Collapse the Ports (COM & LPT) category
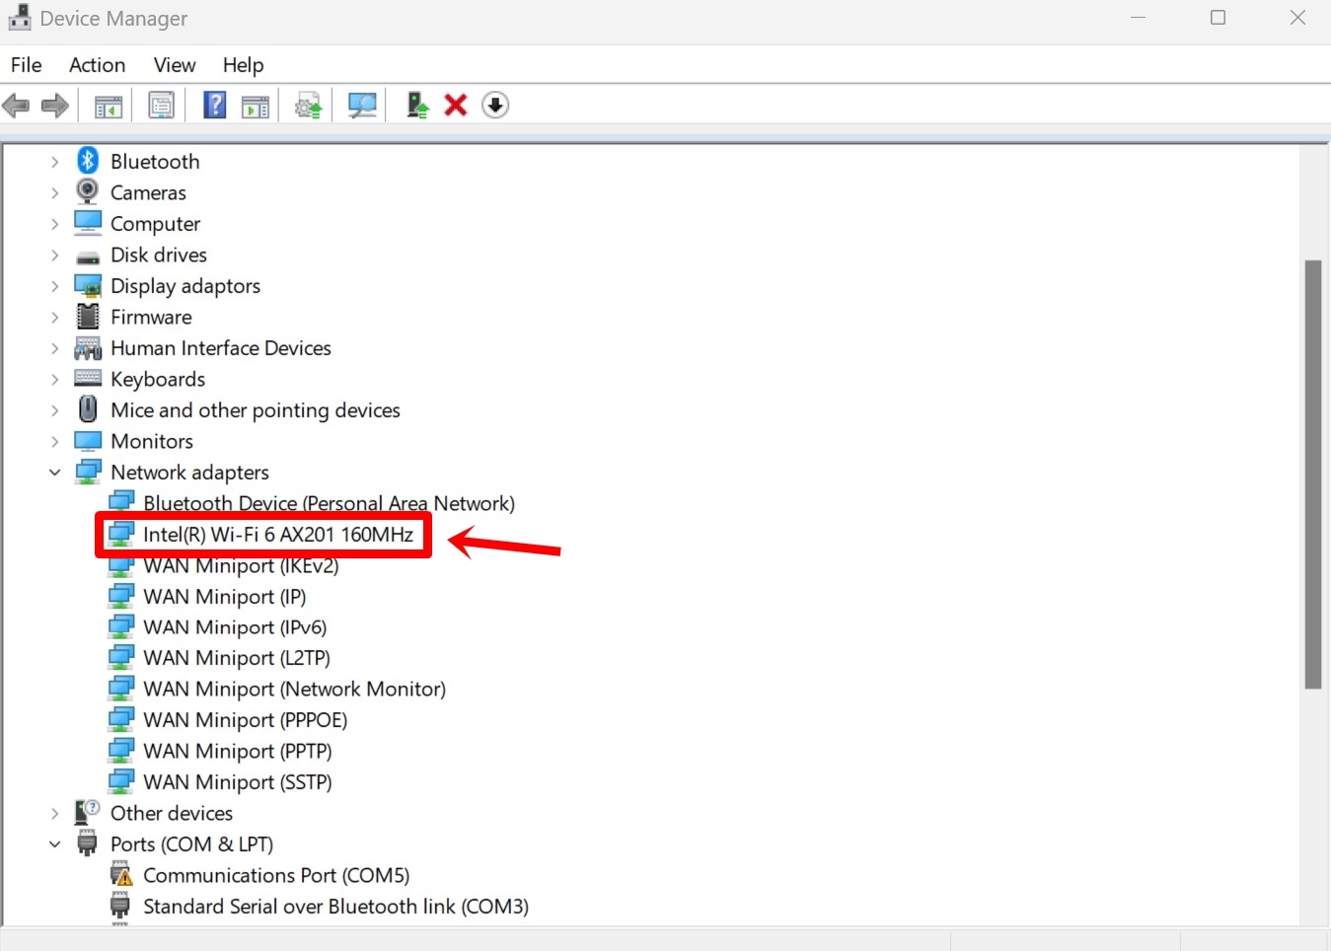The width and height of the screenshot is (1331, 951). click(55, 844)
